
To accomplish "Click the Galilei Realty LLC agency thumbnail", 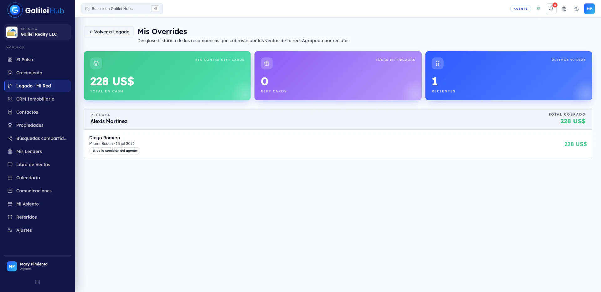I will click(12, 32).
